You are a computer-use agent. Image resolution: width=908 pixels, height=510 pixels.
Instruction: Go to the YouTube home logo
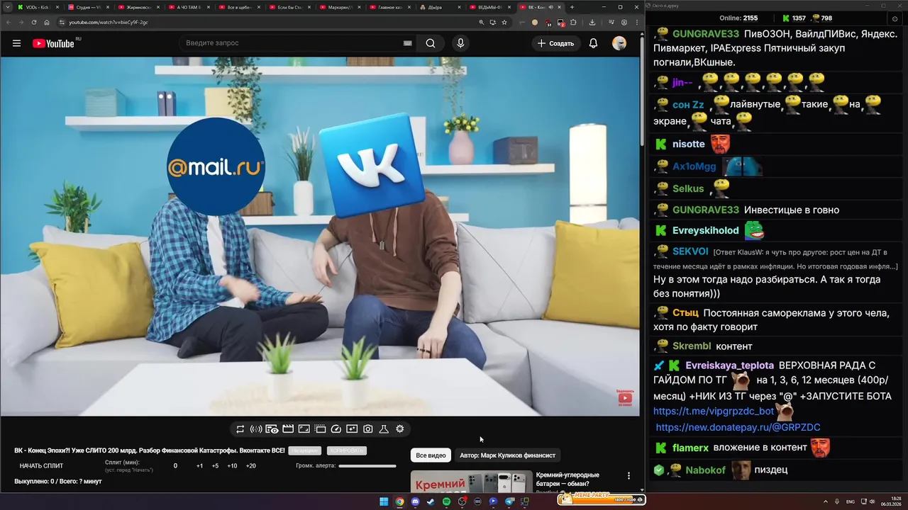point(53,43)
